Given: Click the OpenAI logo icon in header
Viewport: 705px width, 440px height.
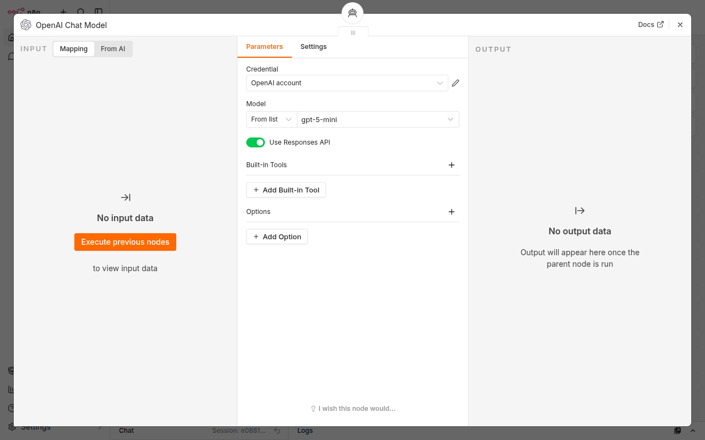Looking at the screenshot, I should 26,25.
